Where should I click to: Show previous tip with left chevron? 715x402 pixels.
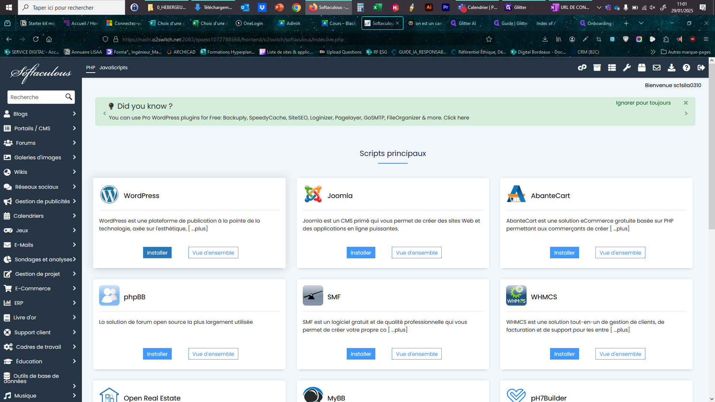(x=105, y=114)
